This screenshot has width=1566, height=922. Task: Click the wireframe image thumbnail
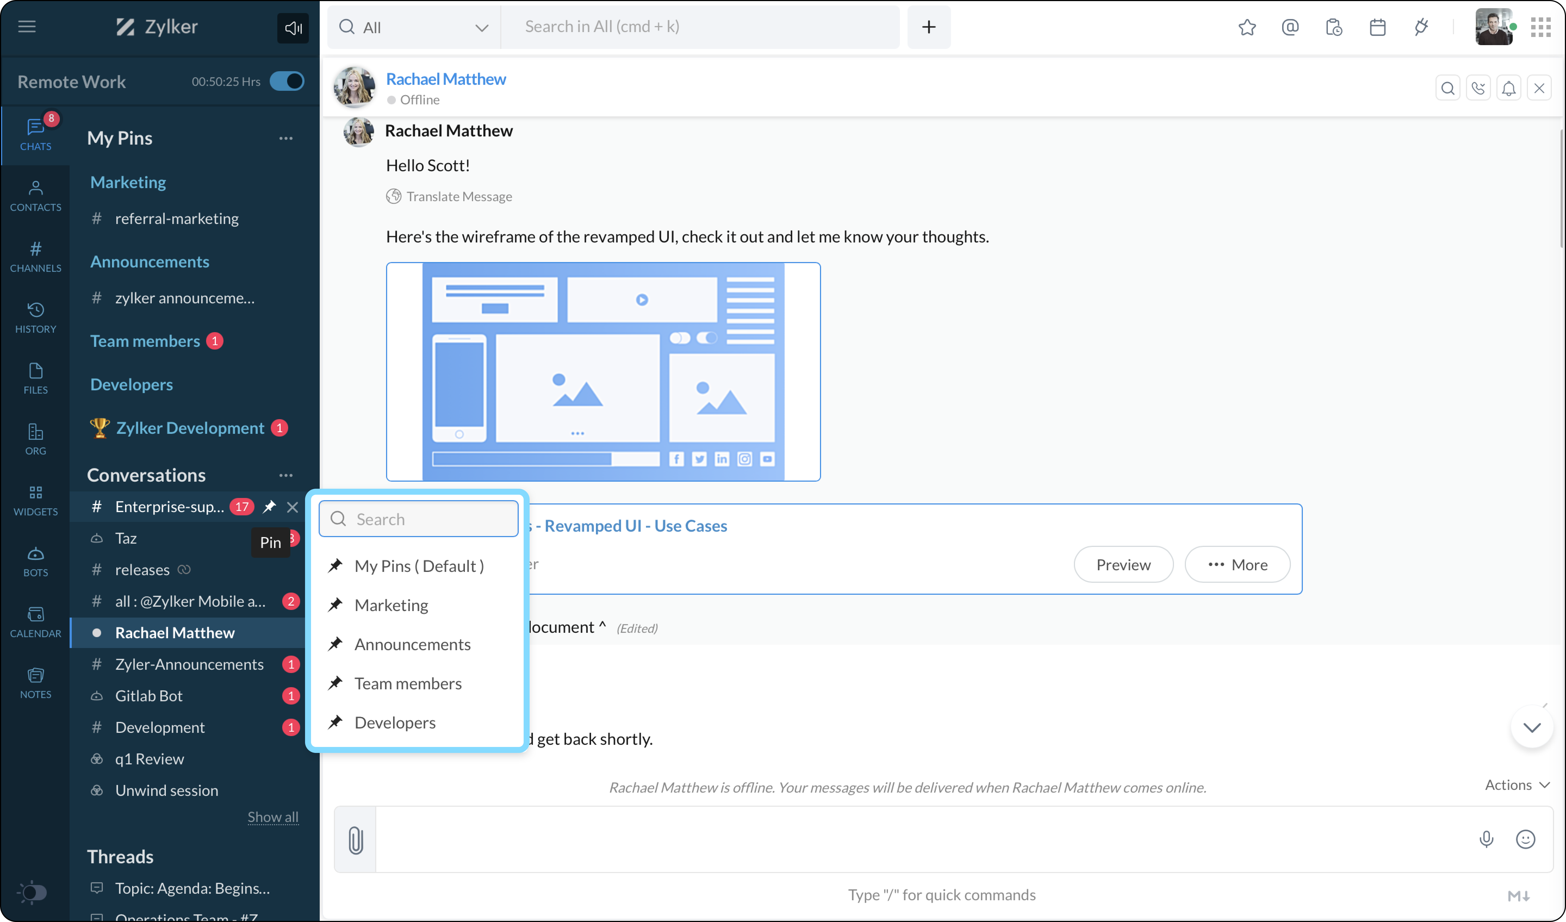(603, 372)
